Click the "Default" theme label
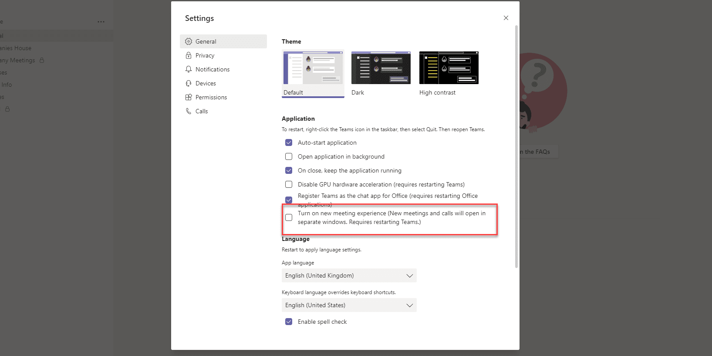 click(293, 92)
